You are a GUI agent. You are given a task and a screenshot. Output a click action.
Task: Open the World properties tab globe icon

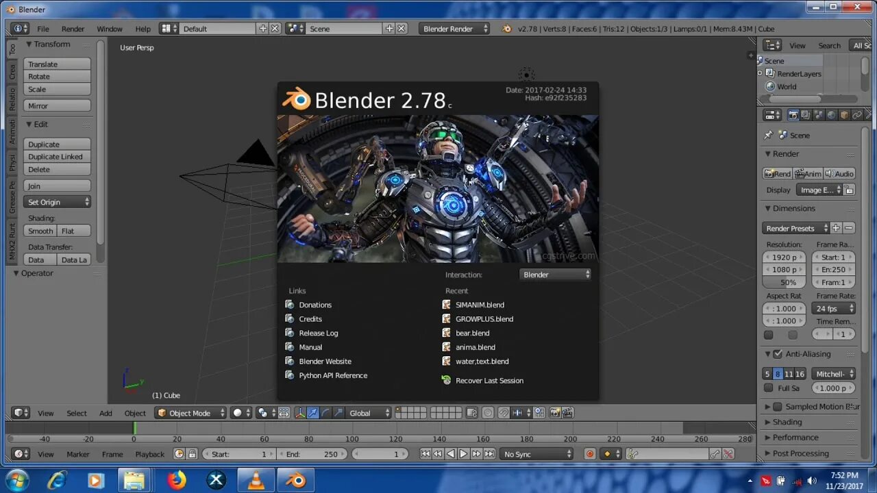coord(831,115)
